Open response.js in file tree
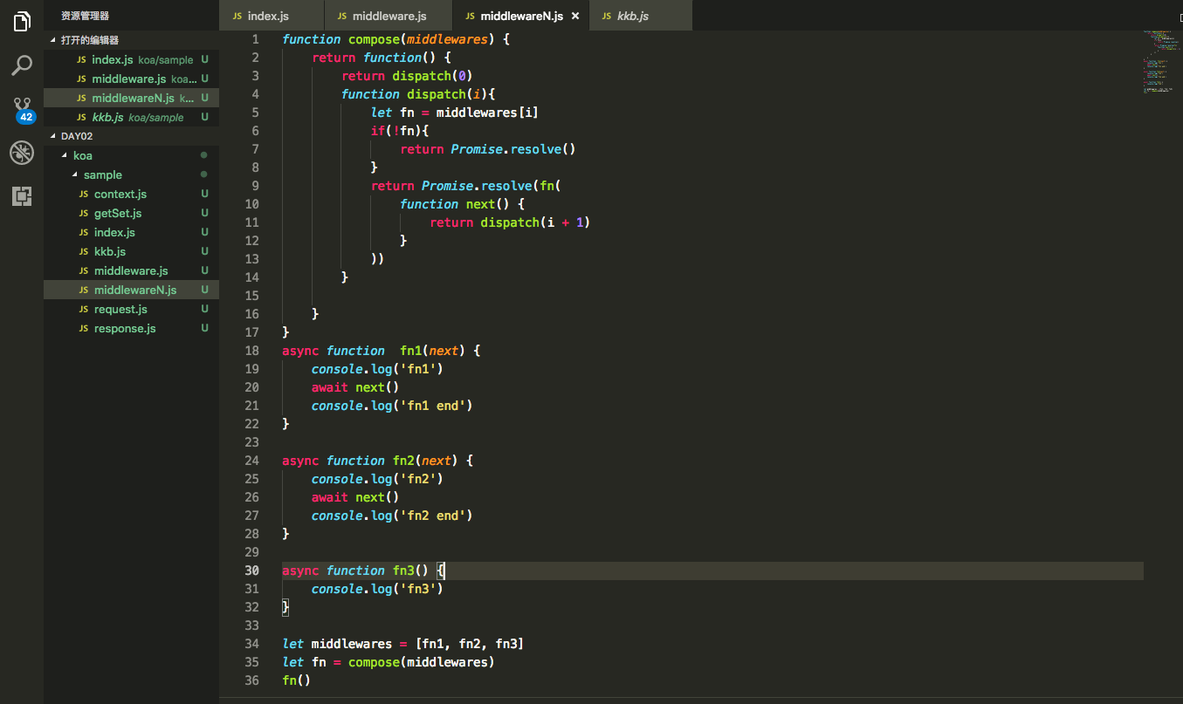 point(131,328)
